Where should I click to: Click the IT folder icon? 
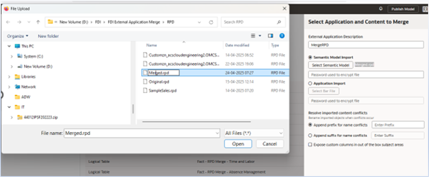click(17, 107)
